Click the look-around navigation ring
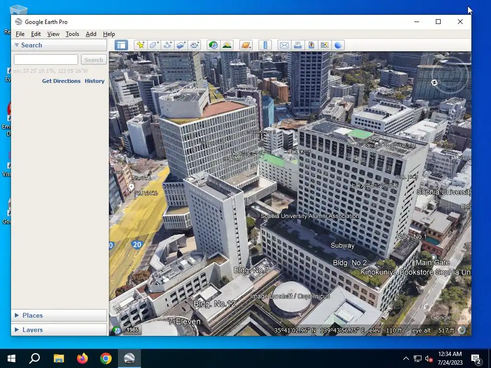The width and height of the screenshot is (491, 368). (450, 74)
